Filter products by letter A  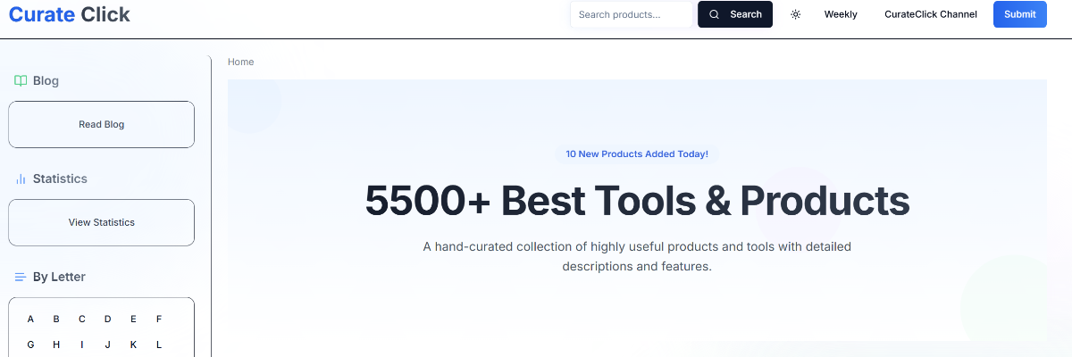30,319
